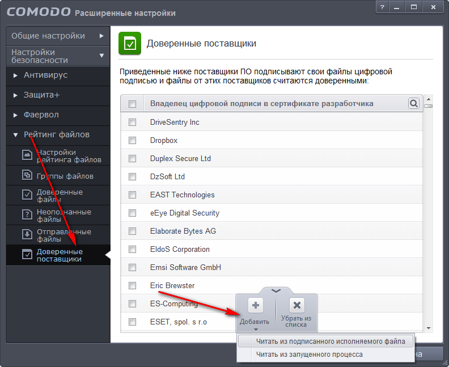
Task: Open the Add (Добавить) dropdown arrow
Action: point(256,330)
